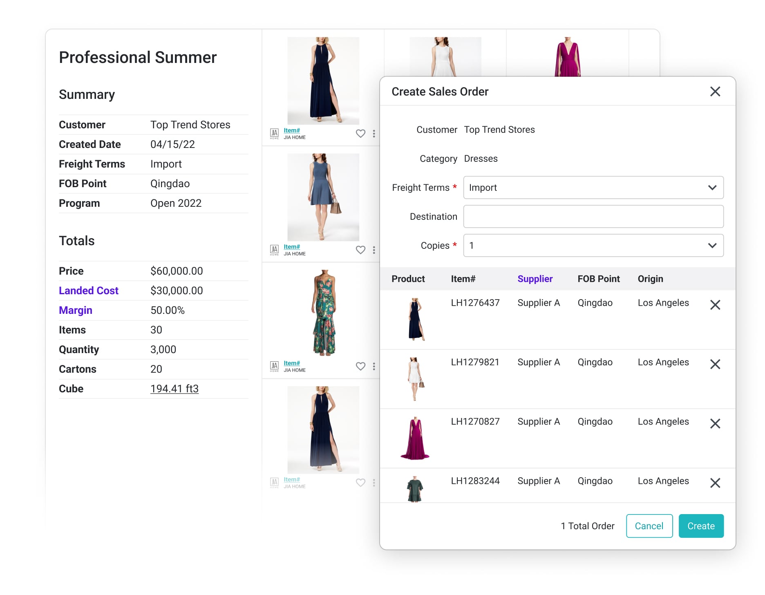This screenshot has width=765, height=595.
Task: Favorite the first navy dress with heart
Action: (x=360, y=134)
